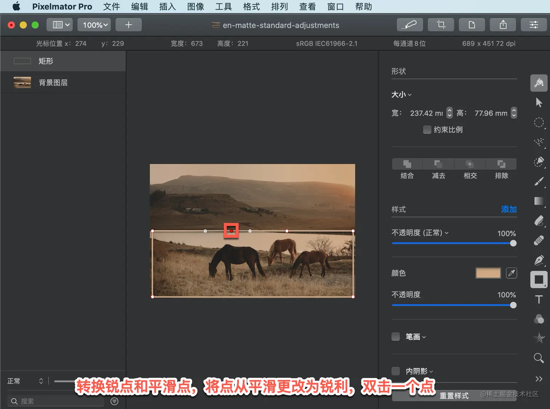Open the sidebar layout dropdown
This screenshot has width=550, height=409.
60,25
